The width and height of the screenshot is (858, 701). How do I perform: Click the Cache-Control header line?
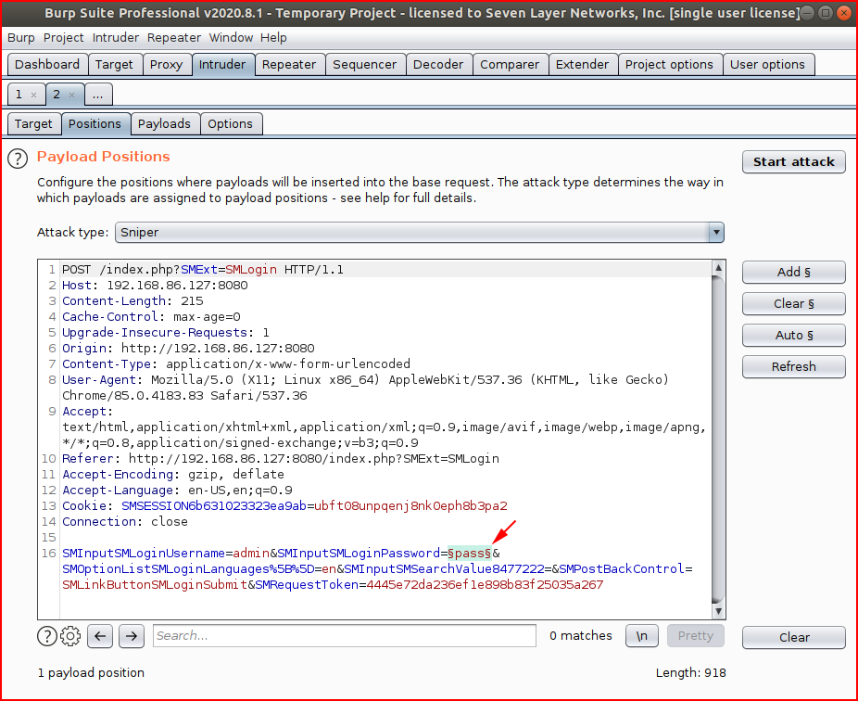[151, 317]
